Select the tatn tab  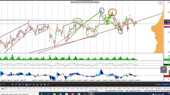[77, 88]
